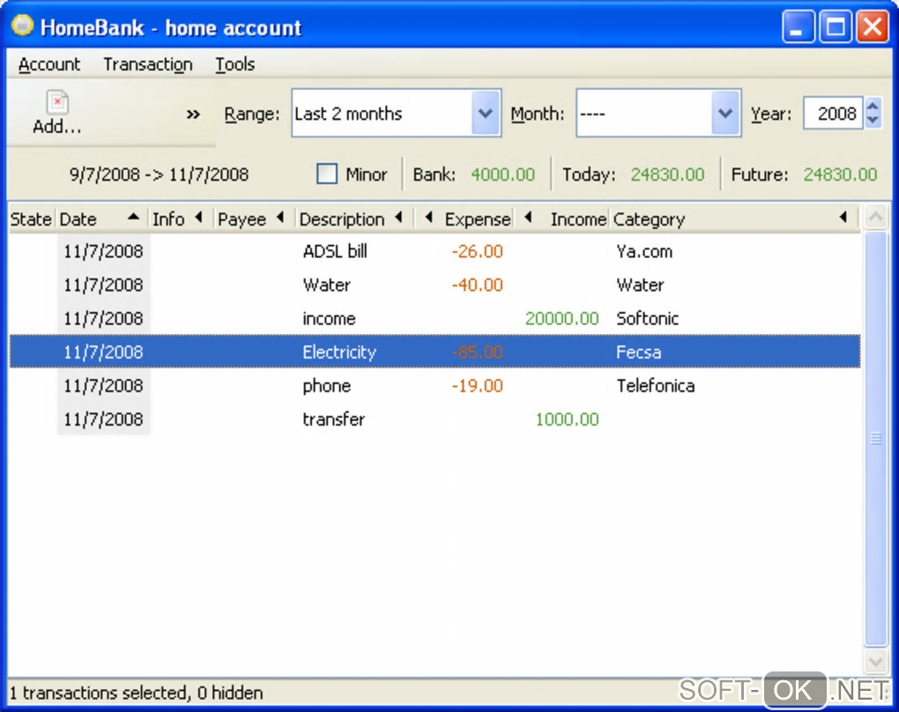This screenshot has height=712, width=899.
Task: Select the Electricity transaction row
Action: [435, 352]
